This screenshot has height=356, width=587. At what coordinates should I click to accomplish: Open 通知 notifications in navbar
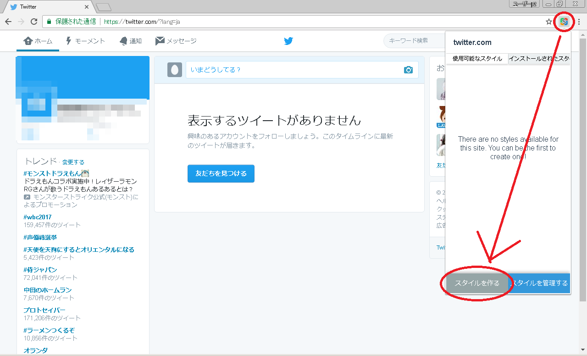click(130, 41)
